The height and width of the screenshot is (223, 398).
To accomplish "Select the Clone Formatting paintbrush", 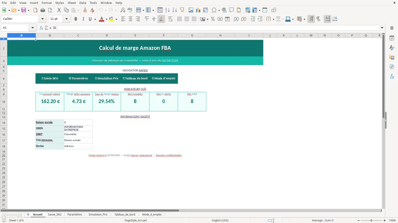I will click(x=85, y=10).
